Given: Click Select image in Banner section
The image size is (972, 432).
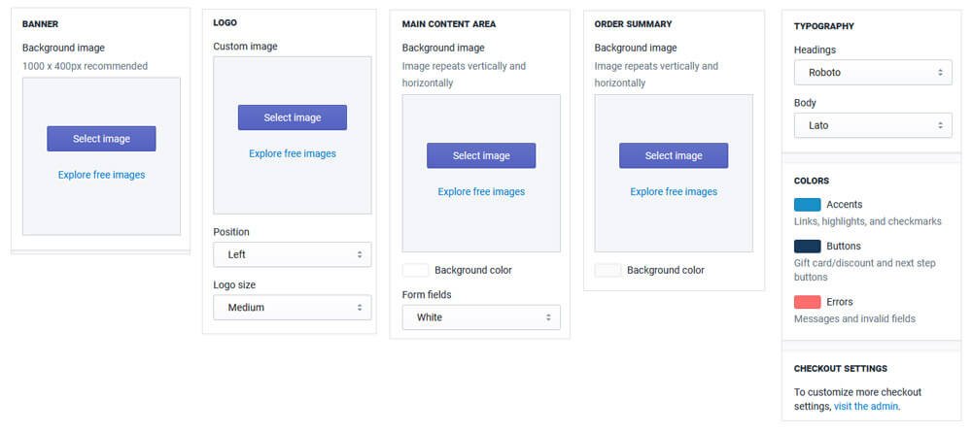Looking at the screenshot, I should [101, 139].
